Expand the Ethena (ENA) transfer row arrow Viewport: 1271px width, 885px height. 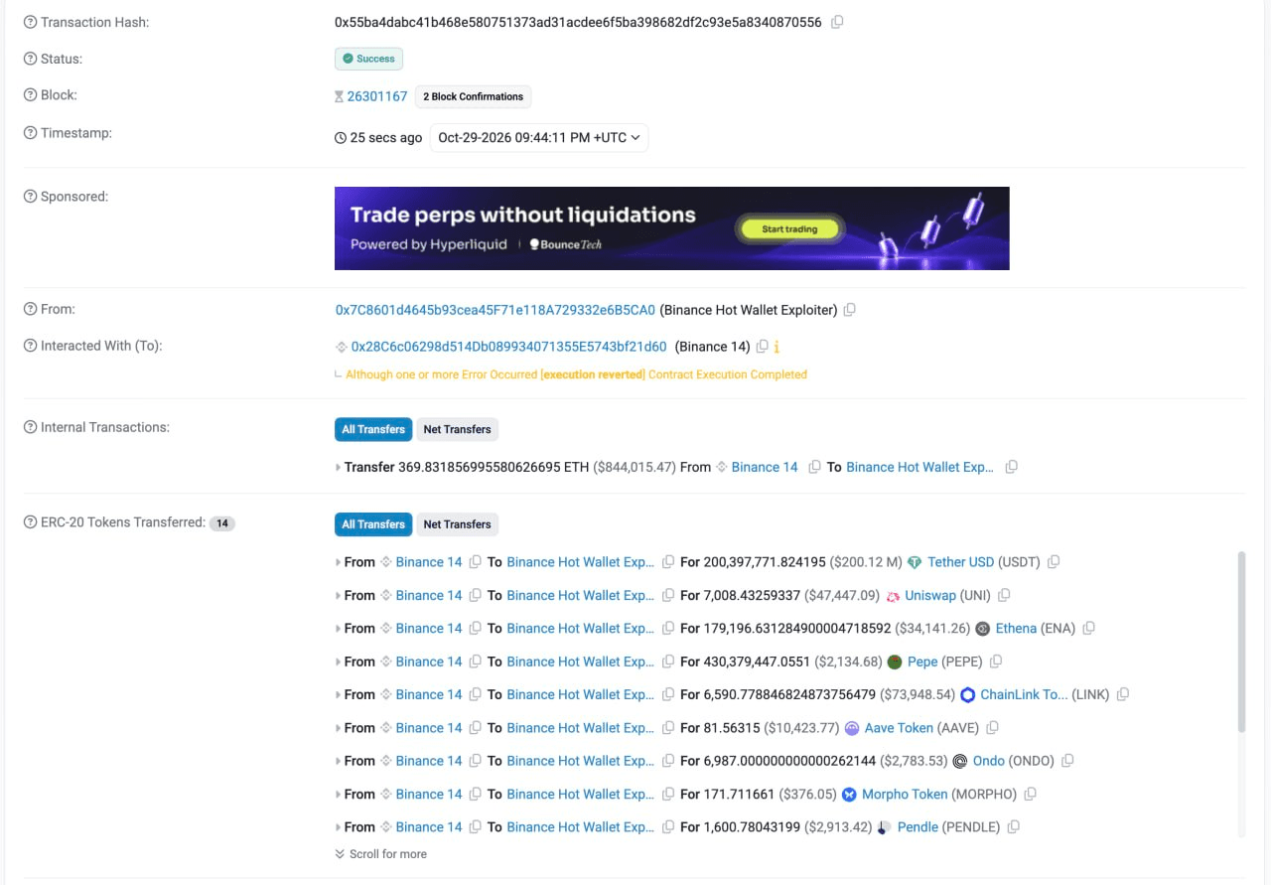pyautogui.click(x=338, y=629)
